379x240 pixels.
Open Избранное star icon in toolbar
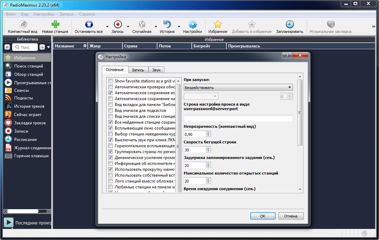click(217, 24)
